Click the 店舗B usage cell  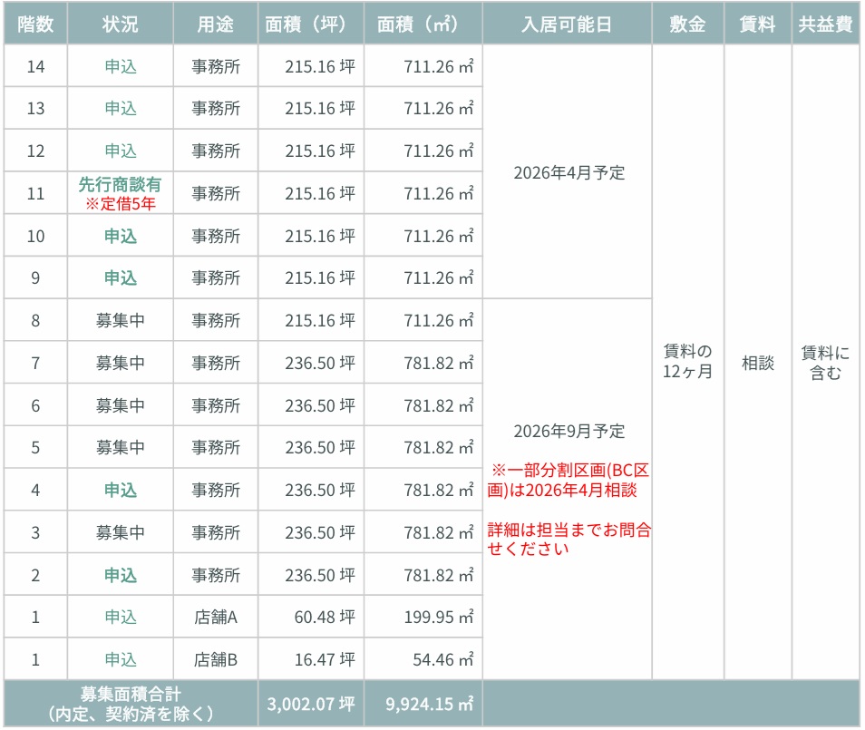pyautogui.click(x=216, y=659)
